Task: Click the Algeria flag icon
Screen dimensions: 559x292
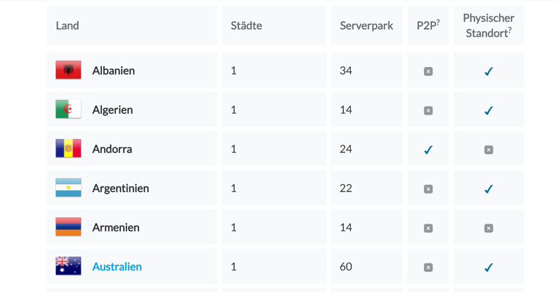Action: click(68, 110)
